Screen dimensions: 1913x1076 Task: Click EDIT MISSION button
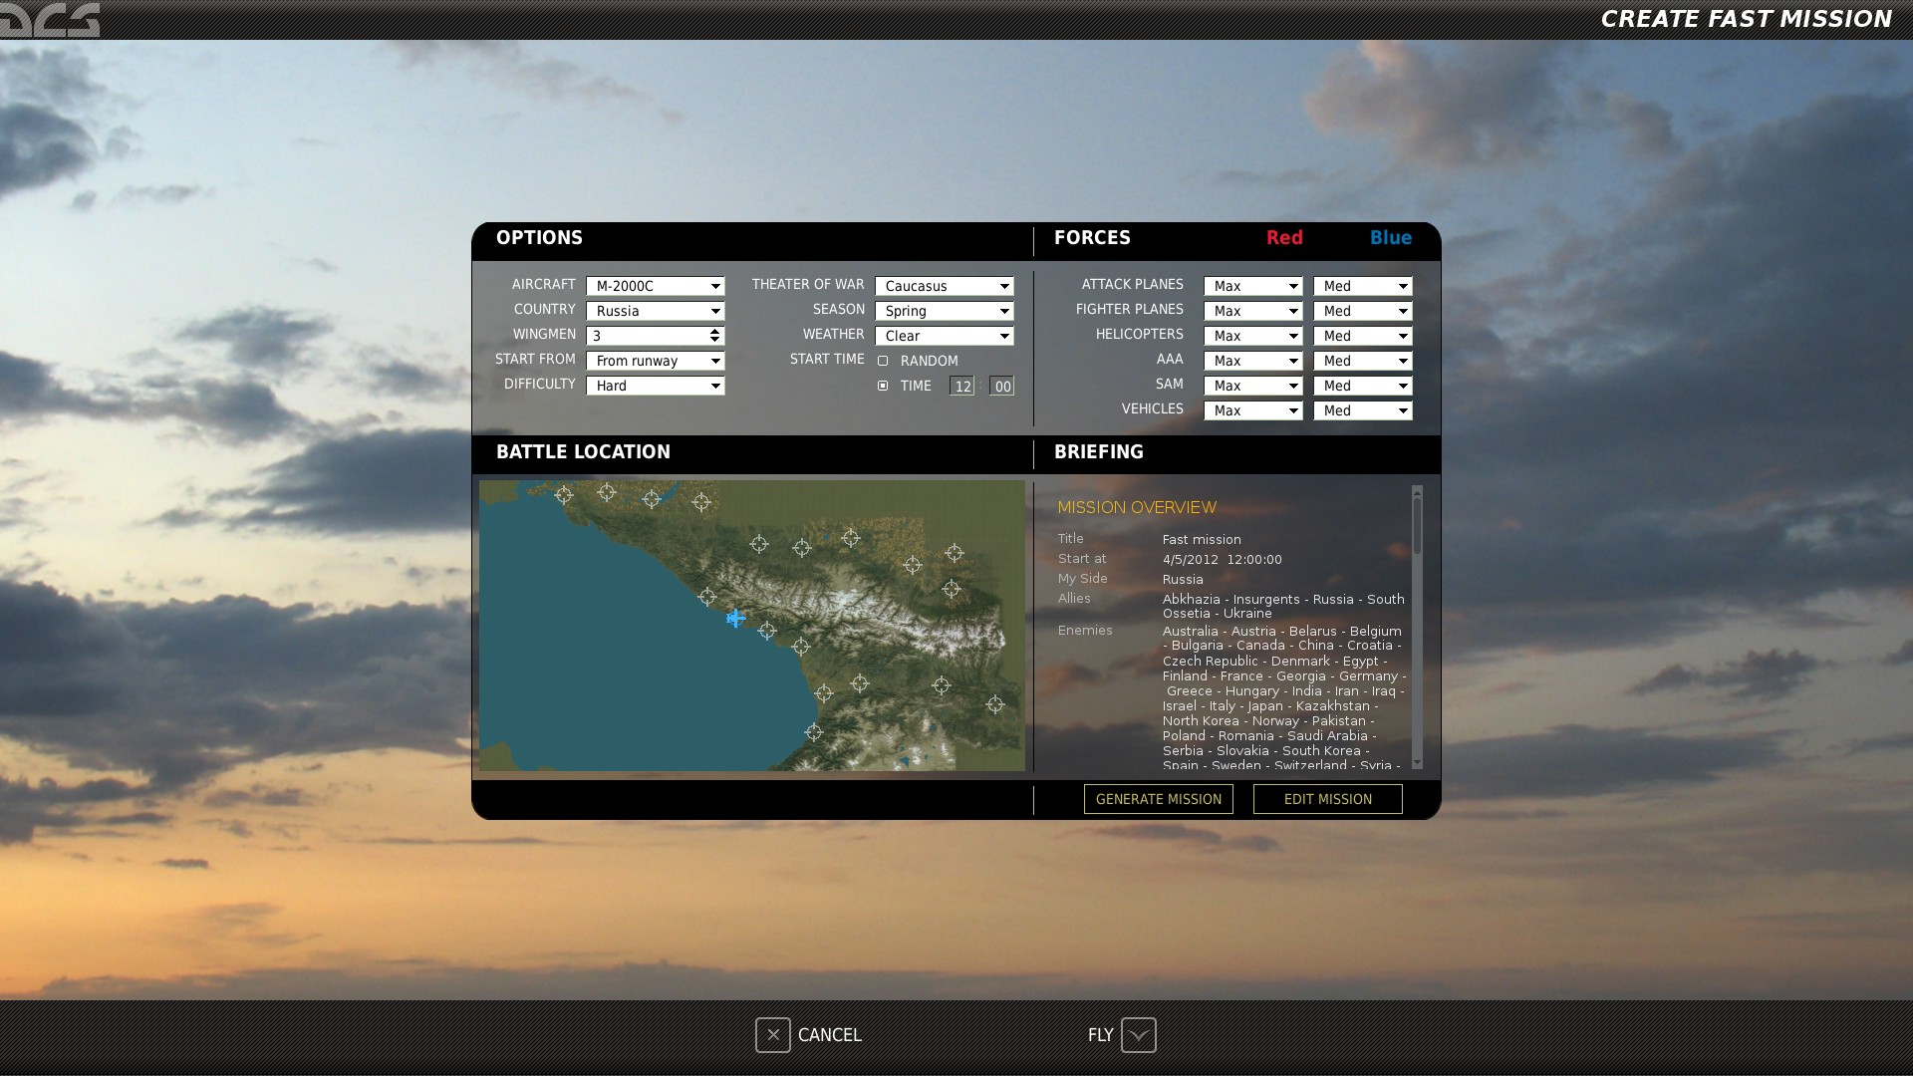coord(1328,799)
